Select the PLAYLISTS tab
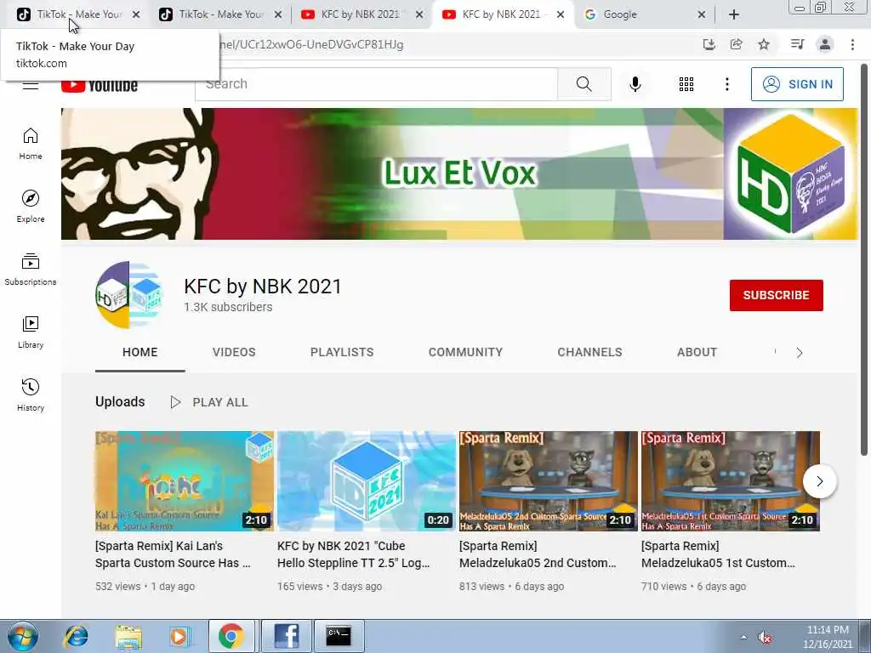The height and width of the screenshot is (653, 871). [x=342, y=352]
